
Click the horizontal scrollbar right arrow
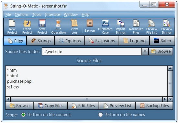pyautogui.click(x=165, y=99)
